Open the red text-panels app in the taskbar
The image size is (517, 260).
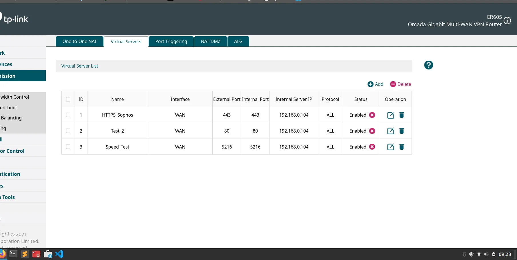36,254
